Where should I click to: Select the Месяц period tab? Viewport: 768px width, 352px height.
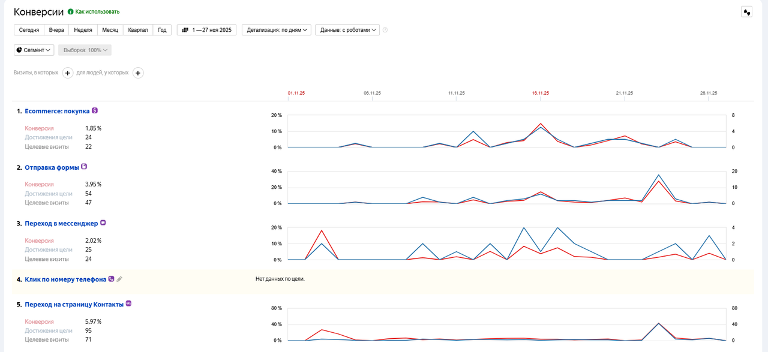110,30
